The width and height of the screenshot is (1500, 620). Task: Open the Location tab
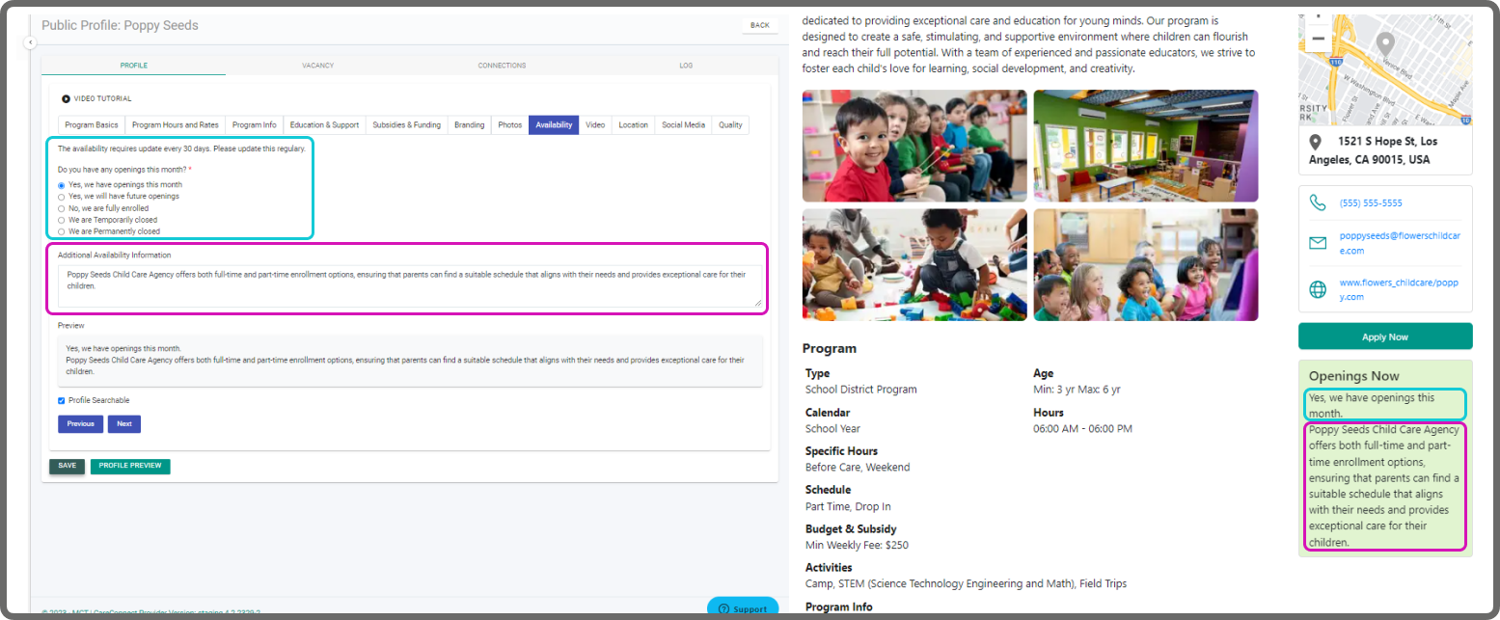634,125
